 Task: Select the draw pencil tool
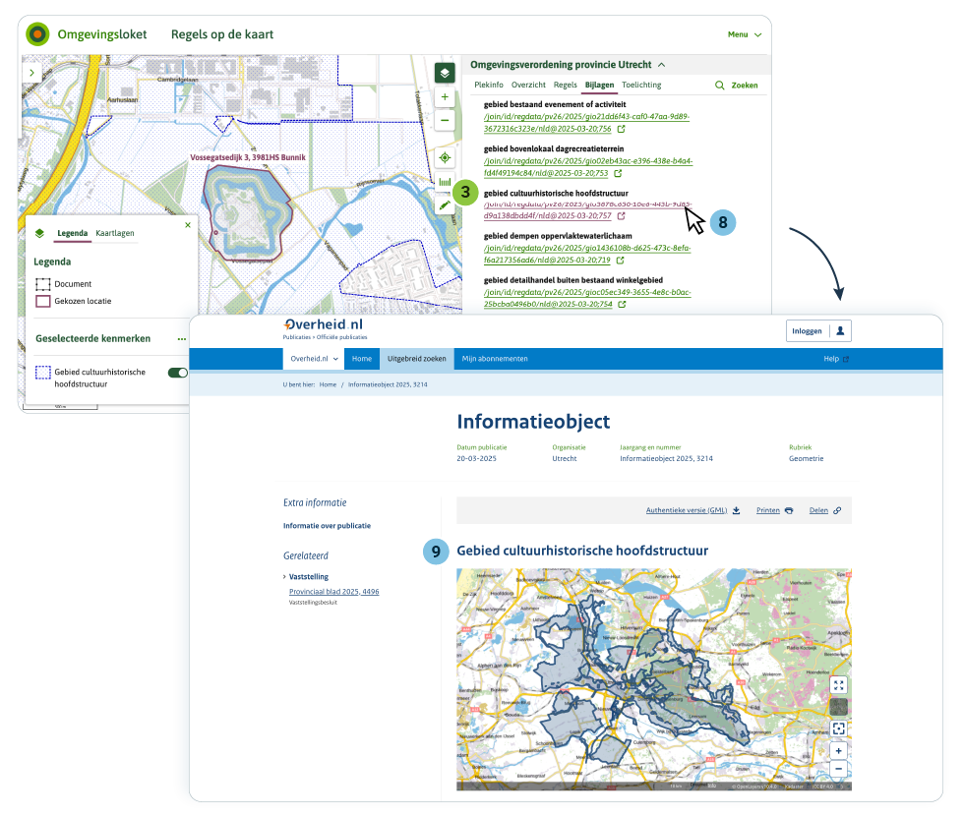coord(445,205)
